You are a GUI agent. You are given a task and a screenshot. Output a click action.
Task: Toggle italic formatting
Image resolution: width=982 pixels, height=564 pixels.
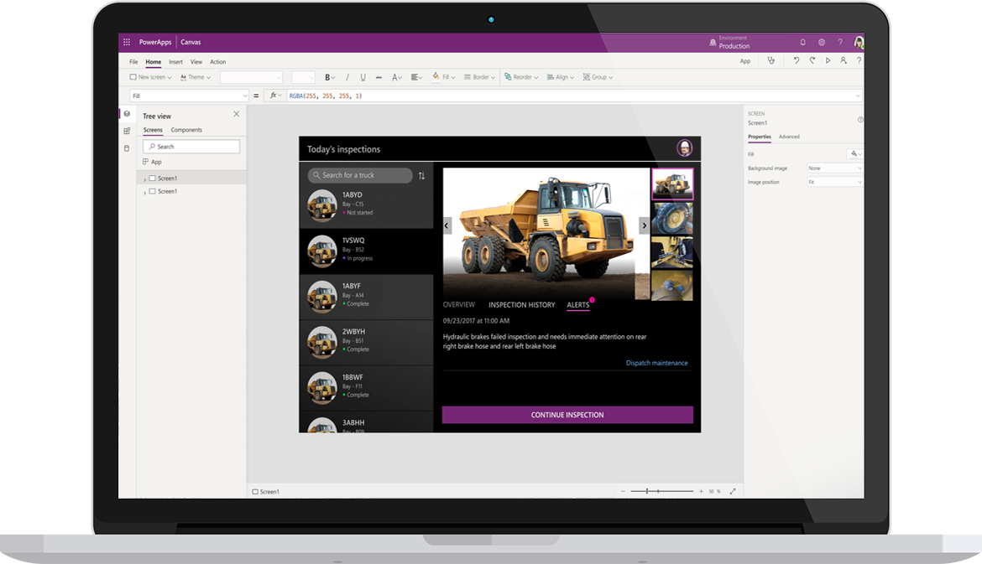(x=347, y=77)
